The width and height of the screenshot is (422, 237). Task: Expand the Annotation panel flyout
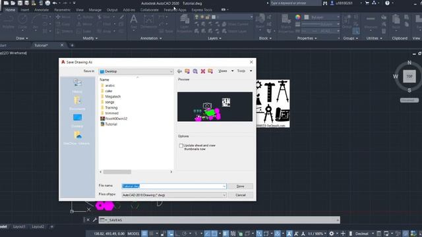tap(151, 38)
